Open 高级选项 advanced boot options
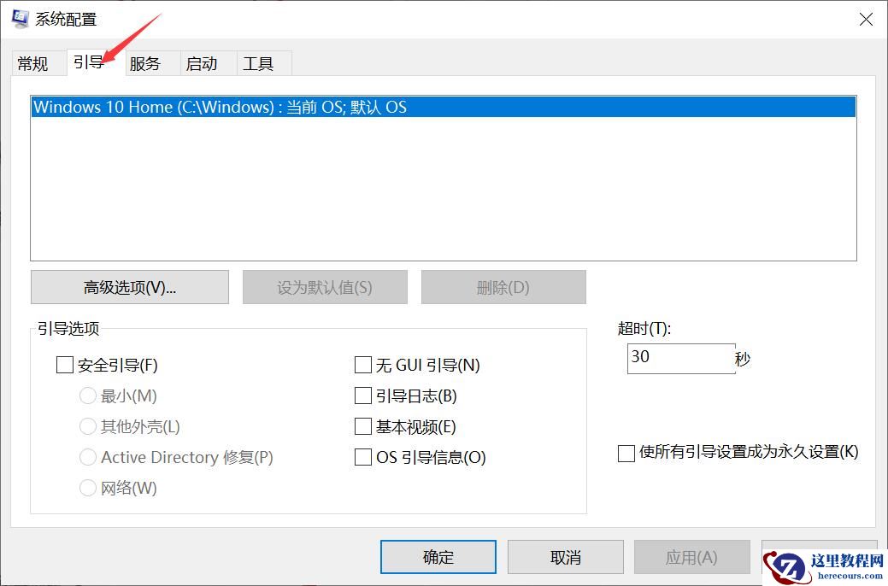The image size is (888, 586). pos(129,286)
